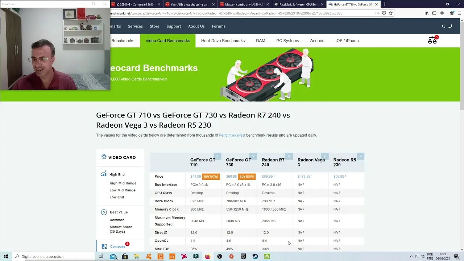Open Market Share (30 Days) link
This screenshot has height=261, width=464.
coord(121,229)
